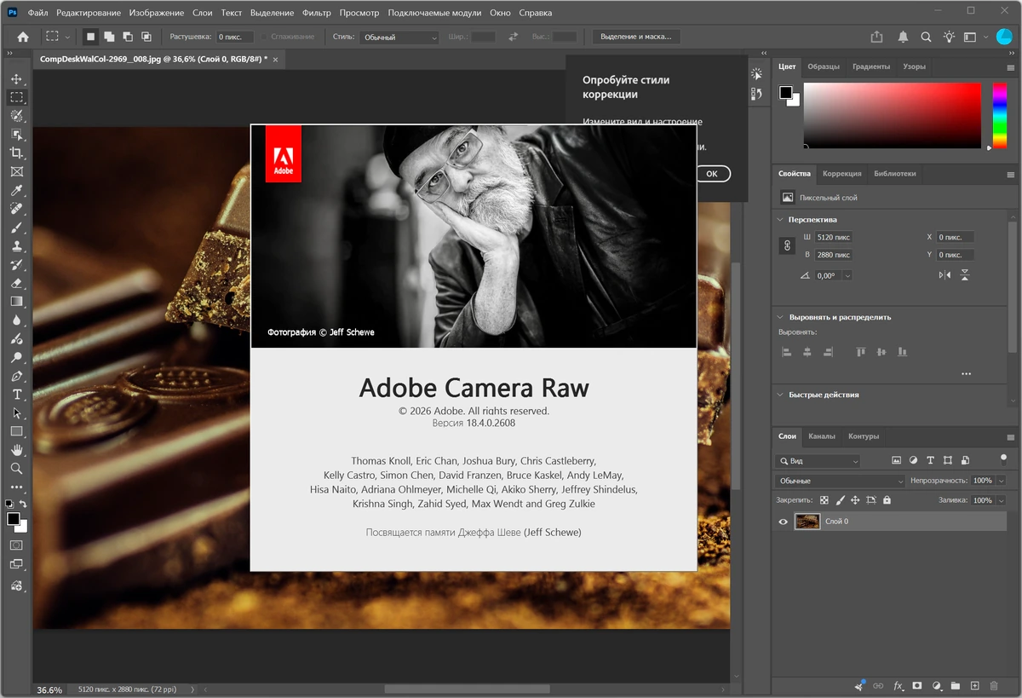This screenshot has width=1022, height=698.
Task: Select the Path Selection tool
Action: 16,413
